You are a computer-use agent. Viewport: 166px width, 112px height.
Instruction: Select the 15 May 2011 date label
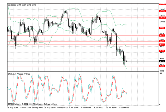13,108
